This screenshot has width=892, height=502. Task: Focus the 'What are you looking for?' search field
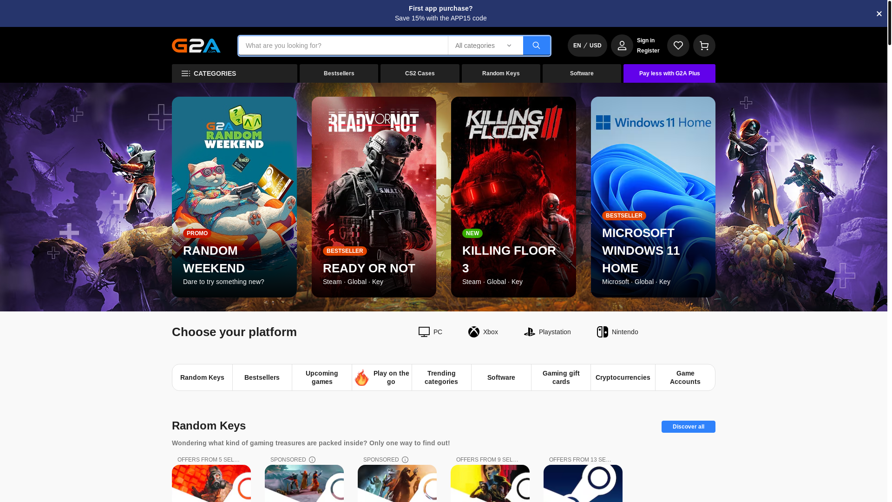coord(343,46)
